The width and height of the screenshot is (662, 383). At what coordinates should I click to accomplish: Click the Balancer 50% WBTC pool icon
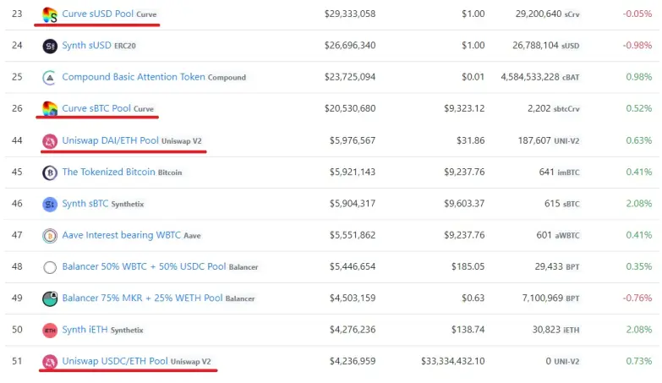coord(50,267)
